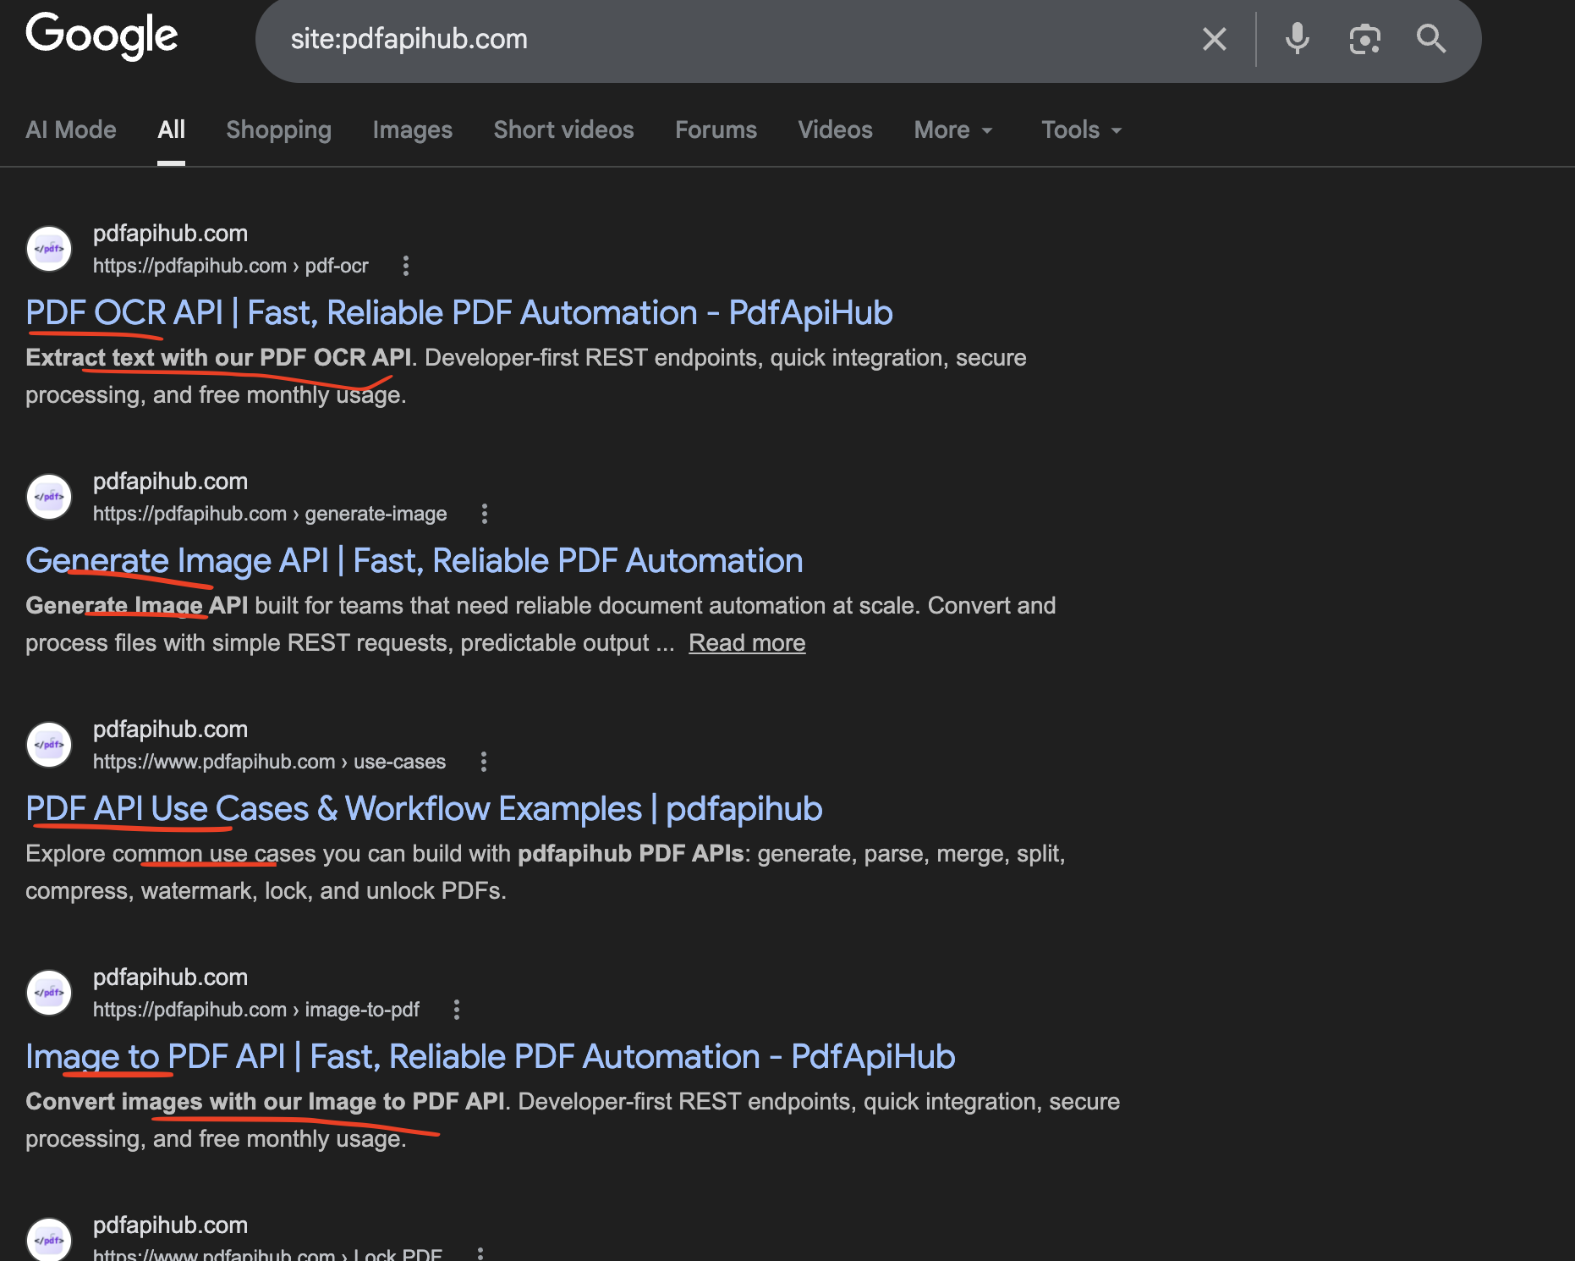
Task: Open the three-dot options for the Use Cases result
Action: click(x=483, y=762)
